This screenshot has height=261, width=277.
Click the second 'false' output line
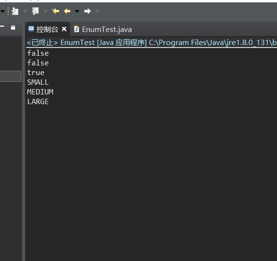[38, 63]
